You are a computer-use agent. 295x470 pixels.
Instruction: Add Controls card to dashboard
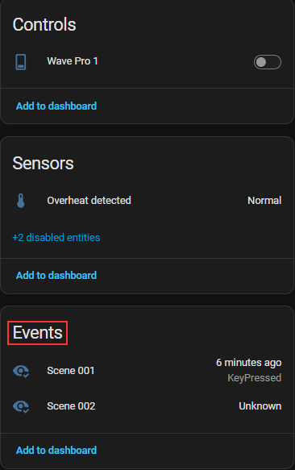(x=56, y=106)
